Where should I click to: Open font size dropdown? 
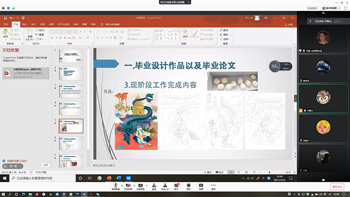[x=77, y=32]
